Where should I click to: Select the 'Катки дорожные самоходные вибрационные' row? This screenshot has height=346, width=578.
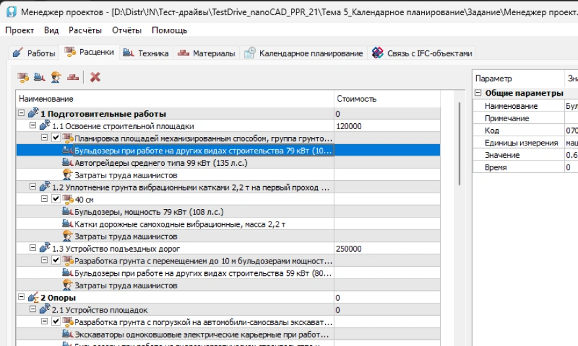coord(179,224)
